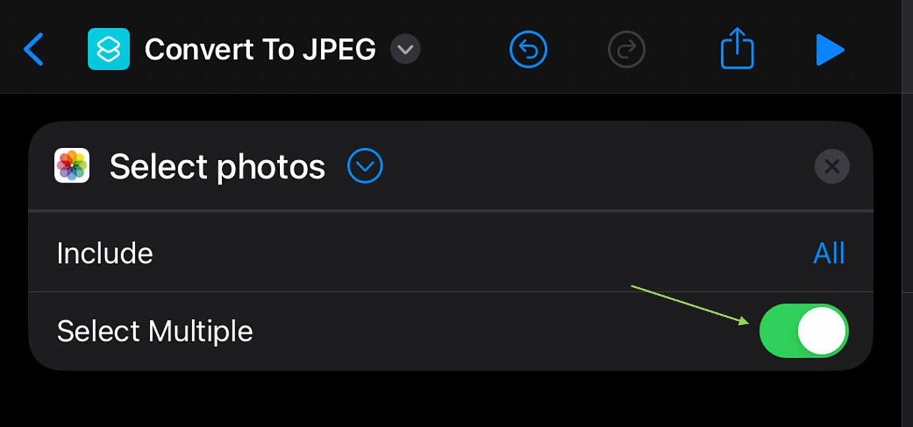This screenshot has width=913, height=427.
Task: Change the Include value All
Action: click(x=829, y=253)
